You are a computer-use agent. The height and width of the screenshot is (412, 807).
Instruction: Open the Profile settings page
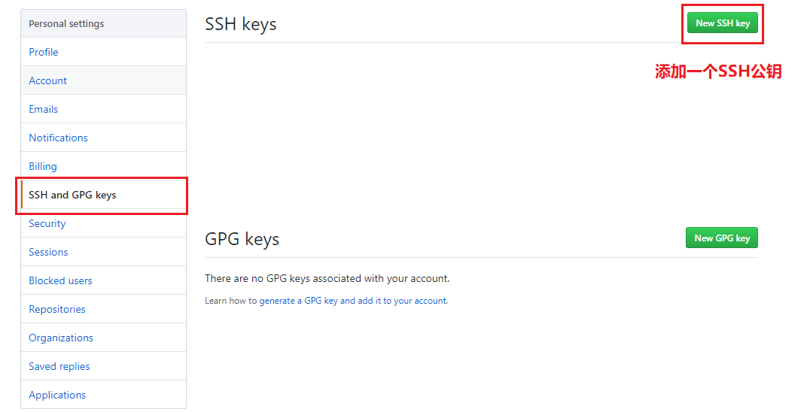(44, 52)
